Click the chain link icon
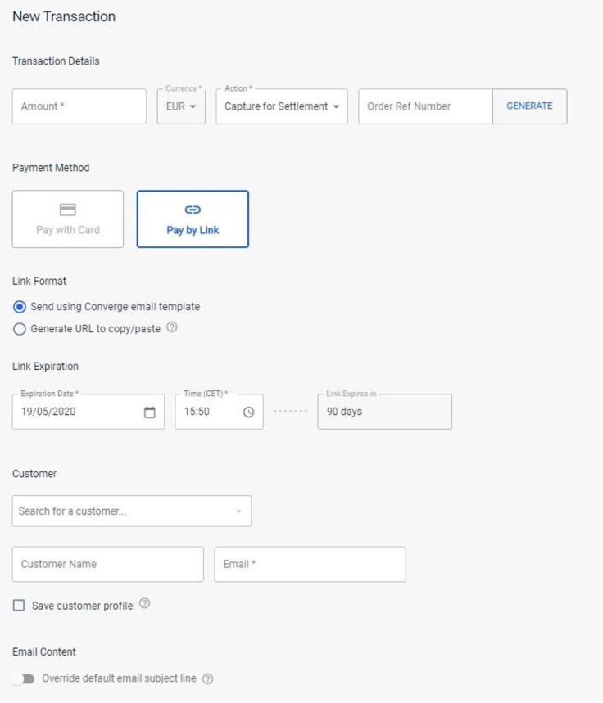 (193, 210)
